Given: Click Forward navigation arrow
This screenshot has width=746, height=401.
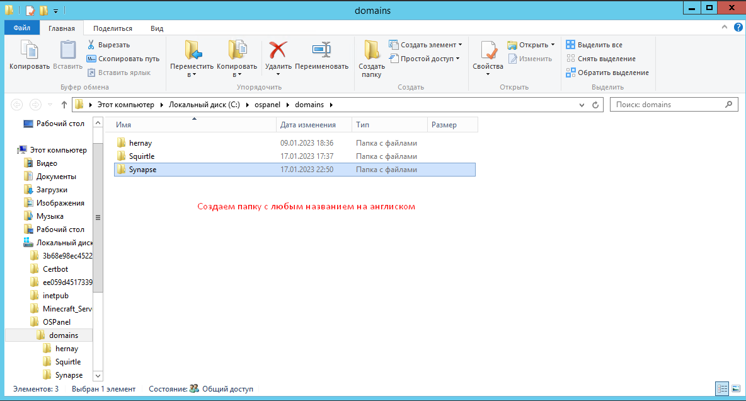Looking at the screenshot, I should click(35, 105).
